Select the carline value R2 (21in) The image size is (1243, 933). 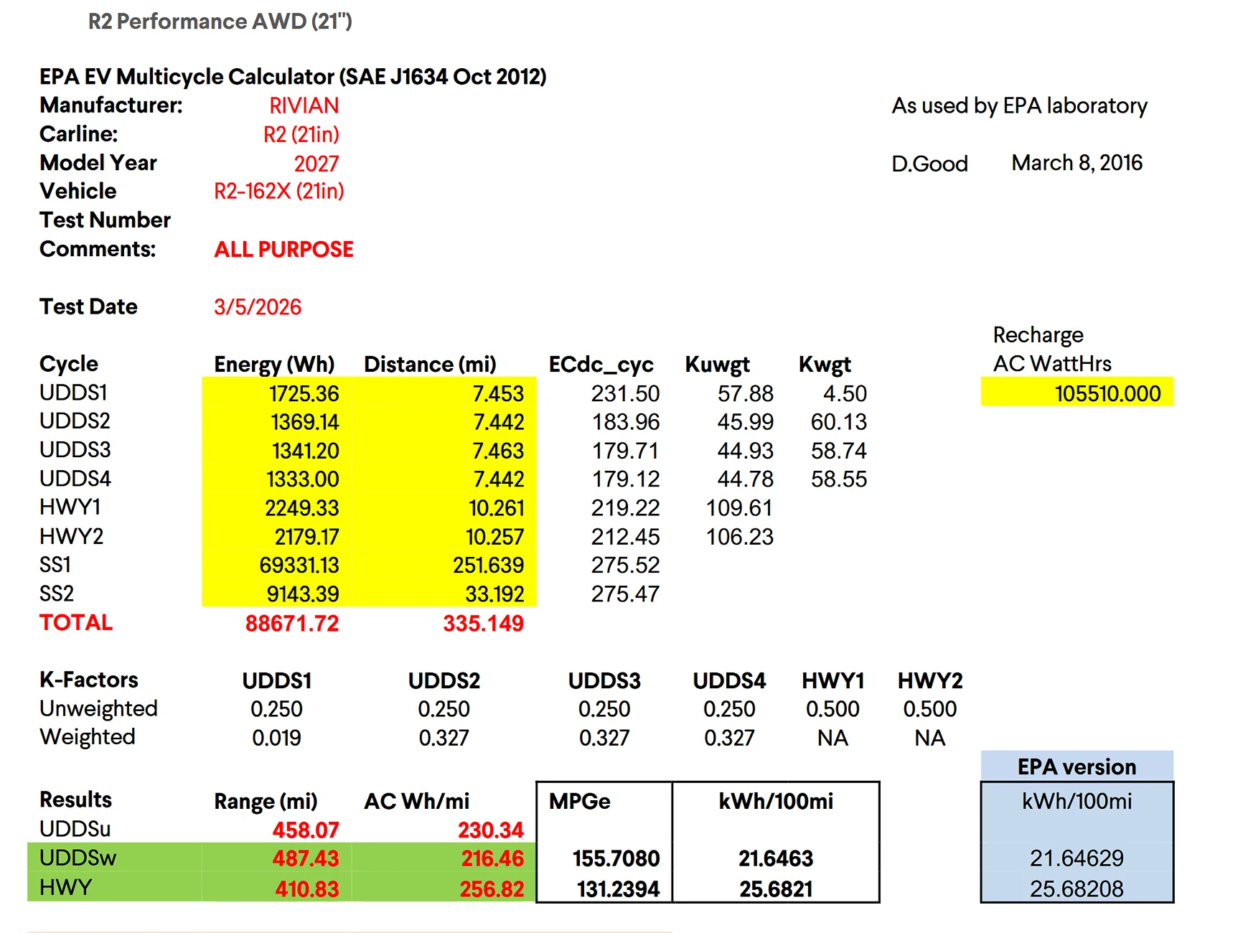tap(301, 134)
